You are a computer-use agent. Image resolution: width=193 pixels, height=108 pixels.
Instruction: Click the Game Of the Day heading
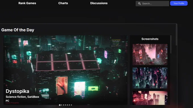[18, 30]
